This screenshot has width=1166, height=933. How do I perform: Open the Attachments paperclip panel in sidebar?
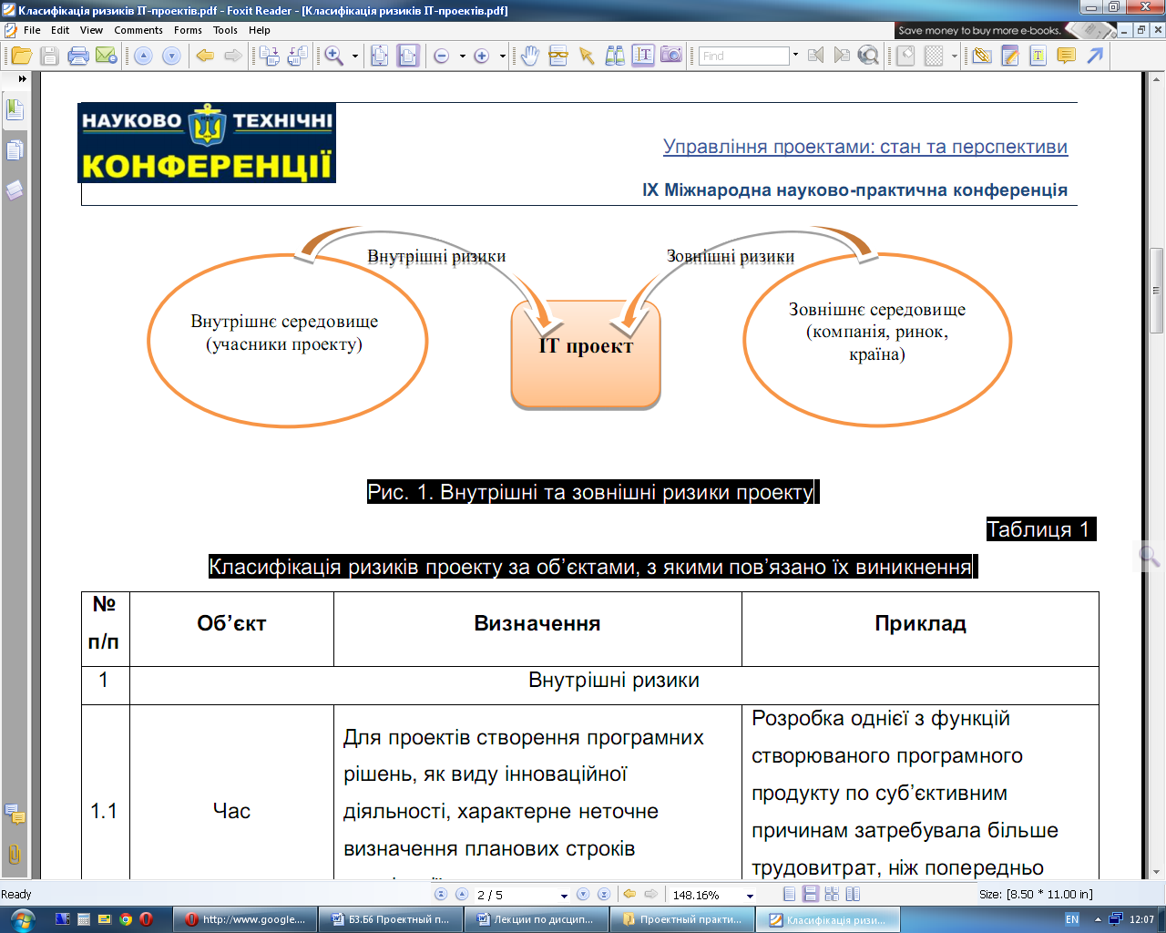[x=15, y=854]
